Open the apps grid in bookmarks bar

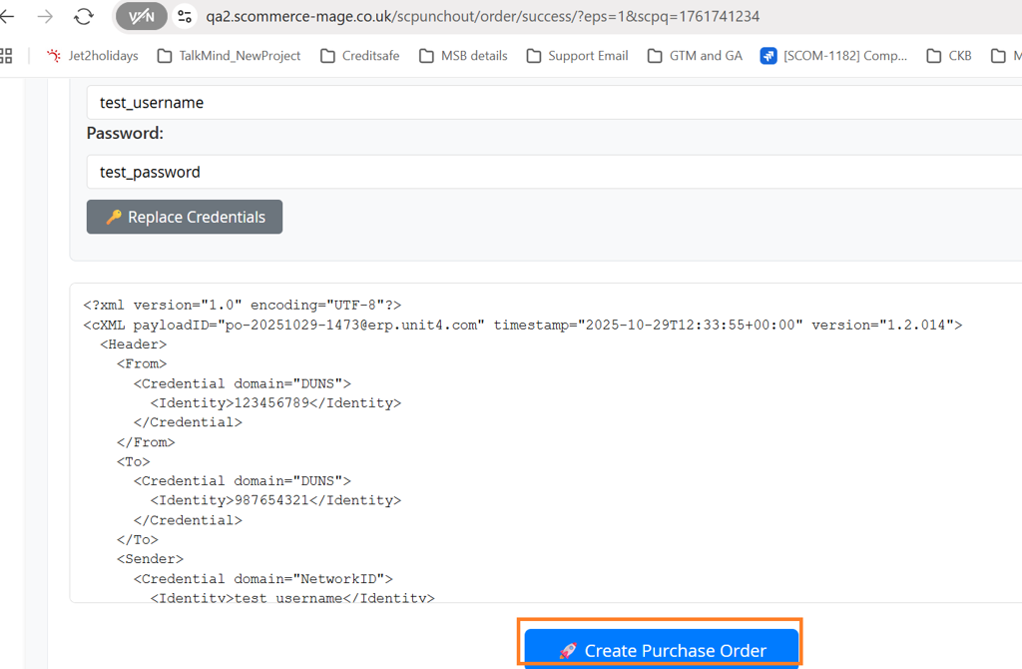click(6, 56)
